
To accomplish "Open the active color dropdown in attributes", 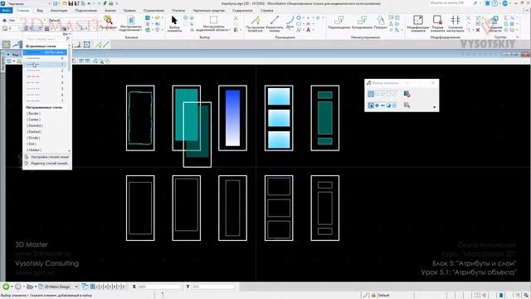I will click(11, 28).
